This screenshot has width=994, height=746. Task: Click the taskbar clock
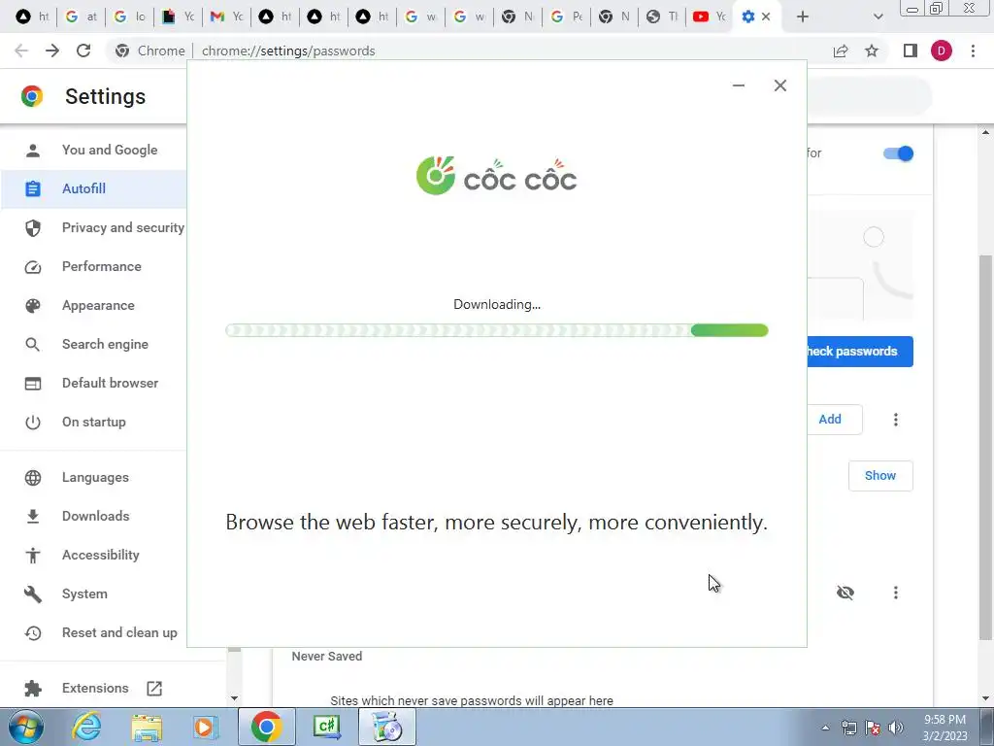944,728
